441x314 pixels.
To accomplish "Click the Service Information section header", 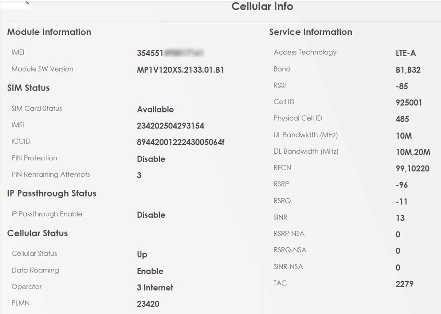I will pyautogui.click(x=310, y=32).
